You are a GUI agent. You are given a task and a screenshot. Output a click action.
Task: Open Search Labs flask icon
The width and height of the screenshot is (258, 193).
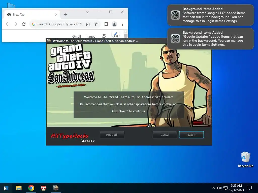coord(104,36)
